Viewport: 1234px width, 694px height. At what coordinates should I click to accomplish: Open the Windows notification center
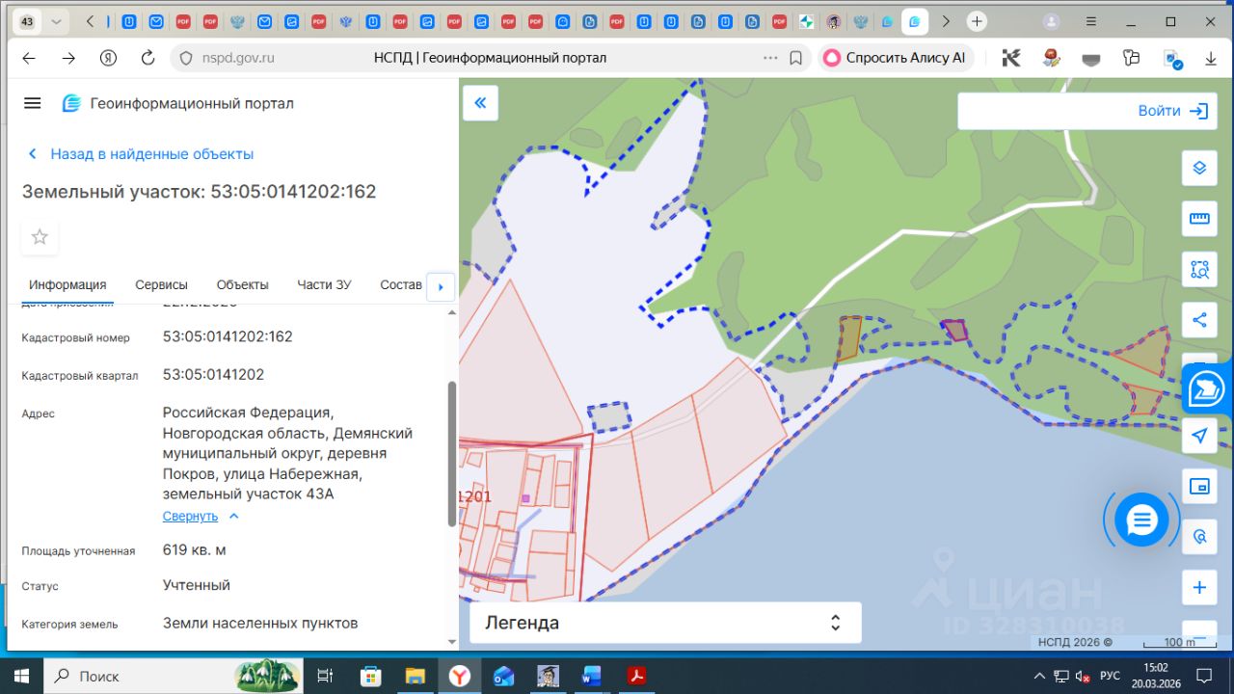point(1203,676)
